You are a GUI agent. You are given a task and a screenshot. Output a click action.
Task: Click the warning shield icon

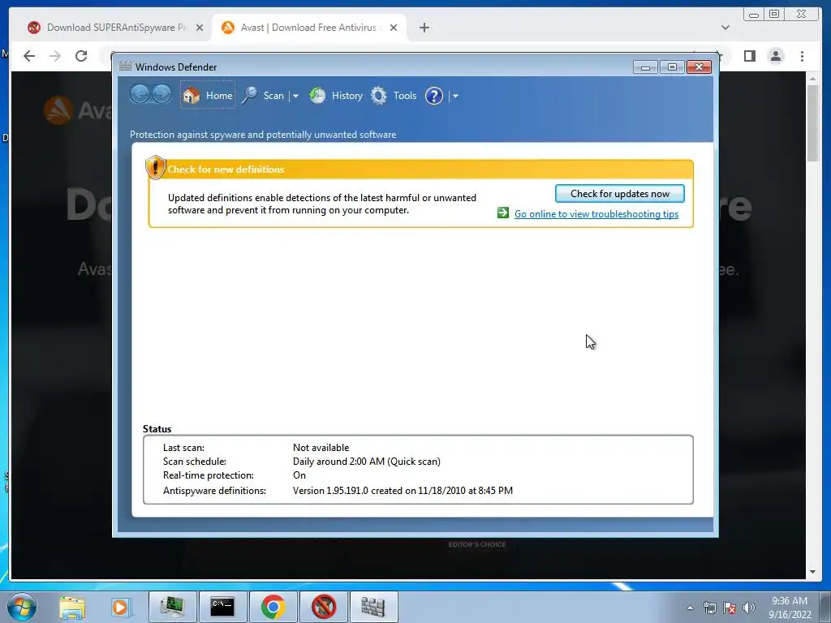click(x=155, y=167)
